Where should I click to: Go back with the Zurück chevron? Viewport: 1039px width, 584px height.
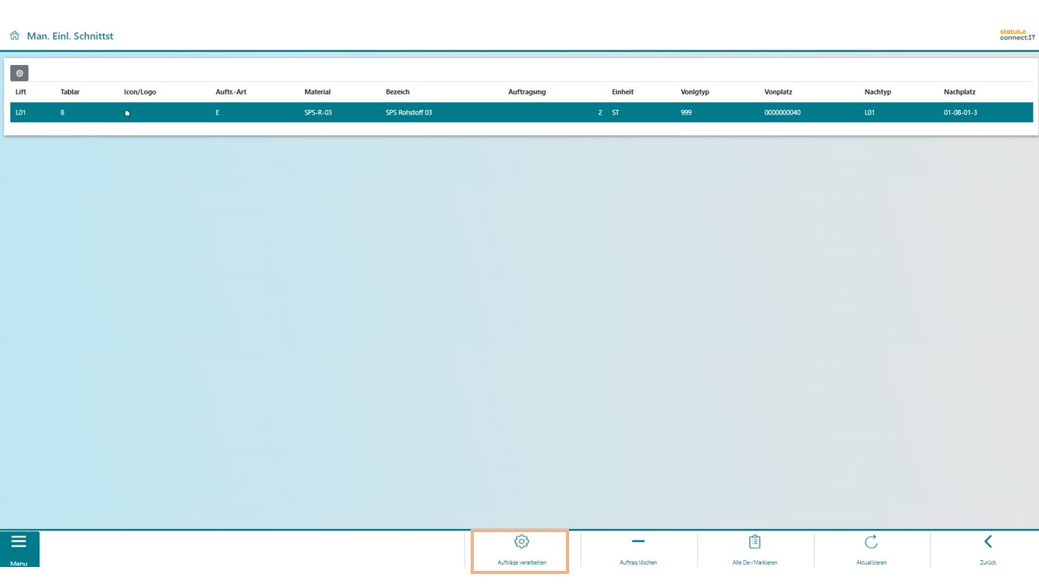coord(988,551)
